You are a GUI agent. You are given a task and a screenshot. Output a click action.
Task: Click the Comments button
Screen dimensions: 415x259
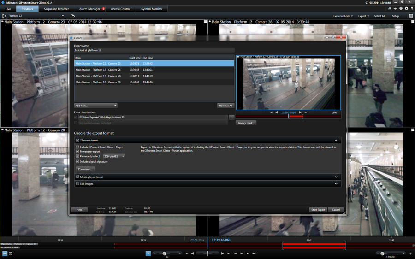(85, 169)
